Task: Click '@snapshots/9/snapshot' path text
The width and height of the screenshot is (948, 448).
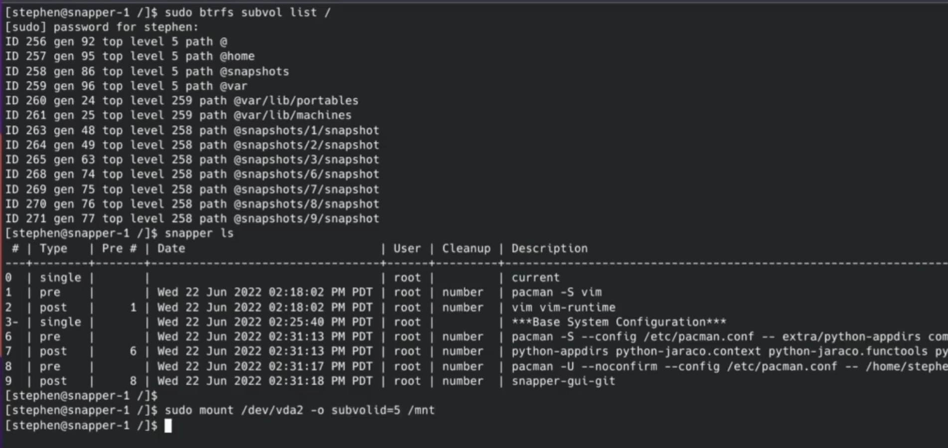Action: coord(307,219)
